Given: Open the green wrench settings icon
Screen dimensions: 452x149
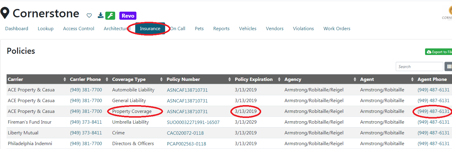Looking at the screenshot, I should (110, 16).
